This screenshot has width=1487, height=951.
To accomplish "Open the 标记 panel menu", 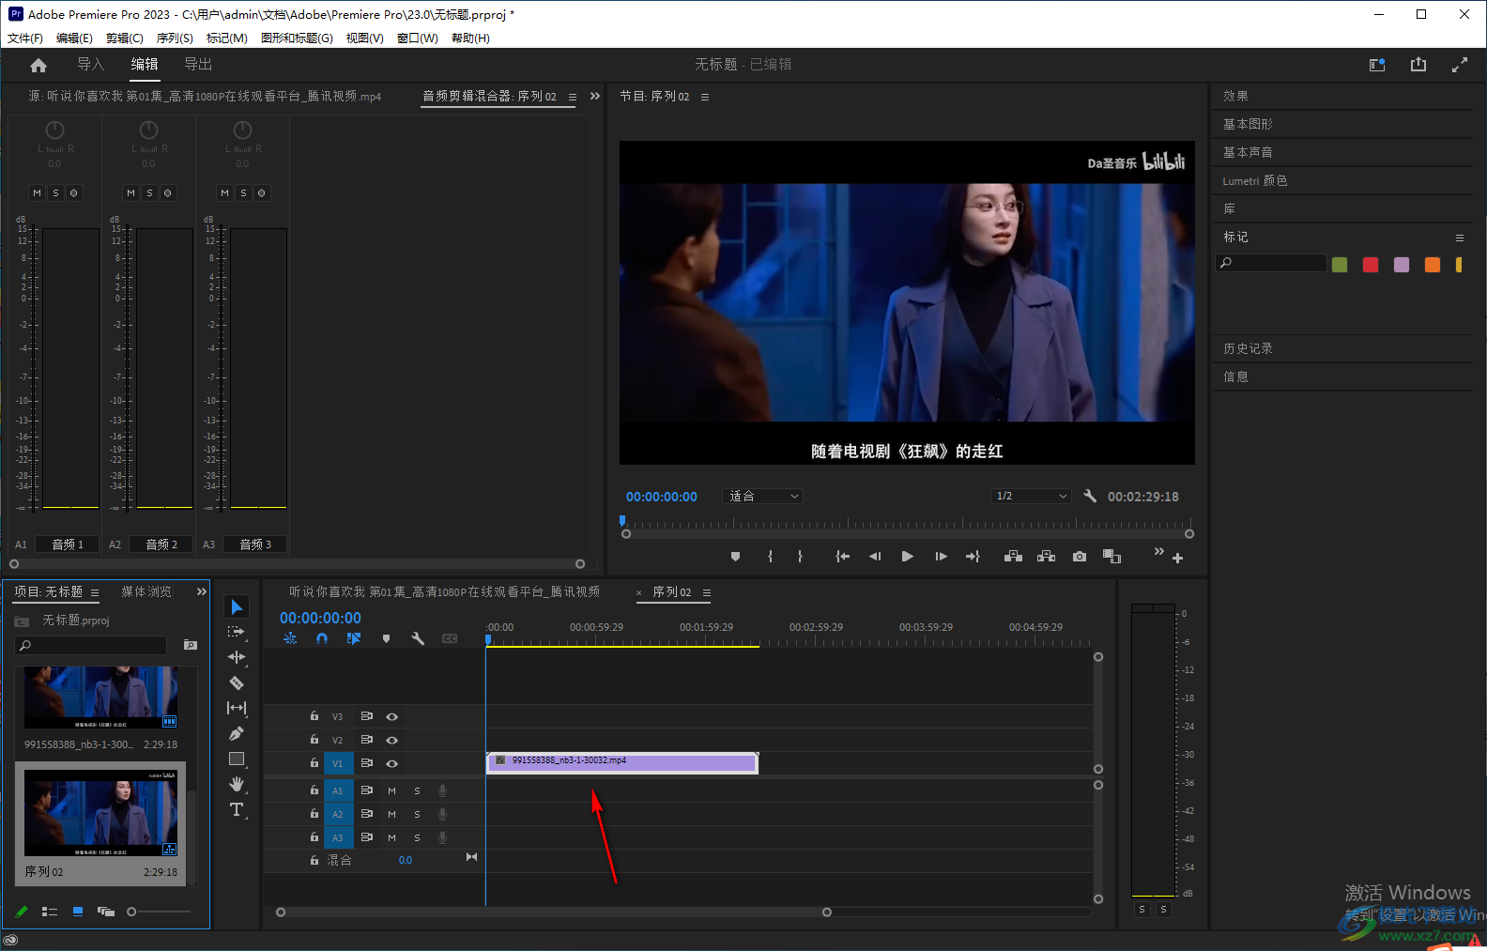I will point(1460,238).
